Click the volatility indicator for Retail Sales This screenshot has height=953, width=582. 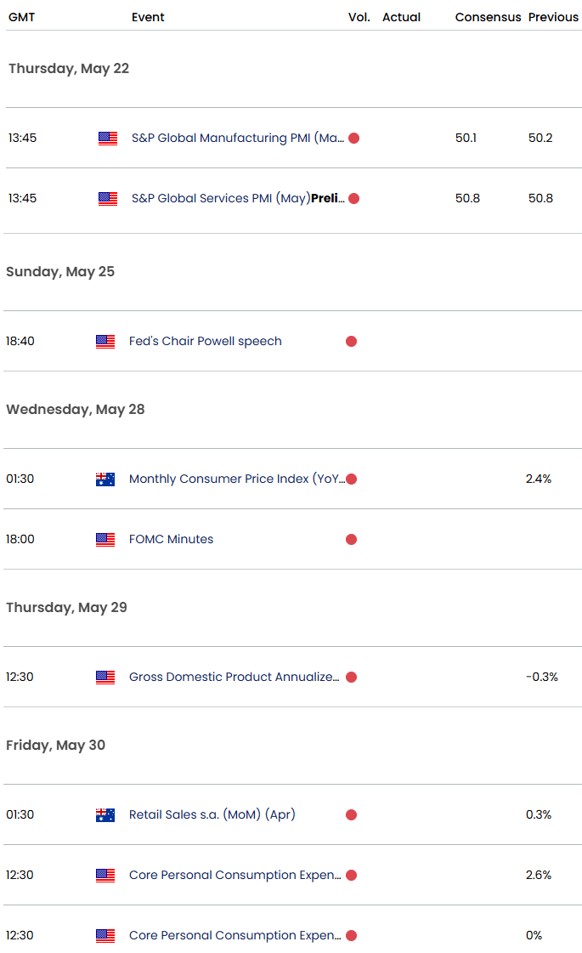[351, 814]
